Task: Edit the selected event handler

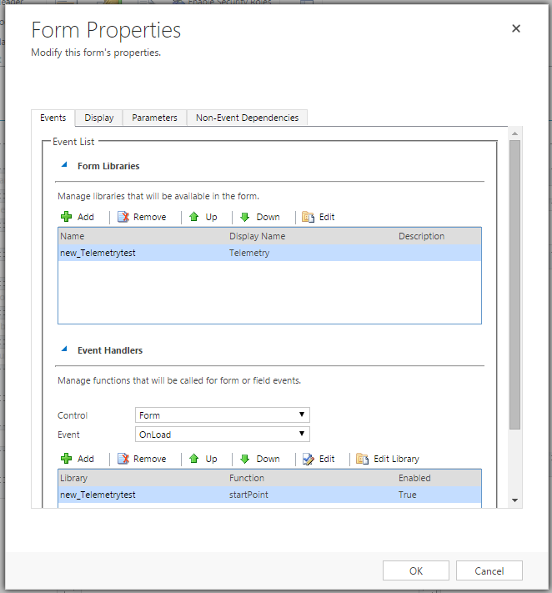Action: (319, 459)
